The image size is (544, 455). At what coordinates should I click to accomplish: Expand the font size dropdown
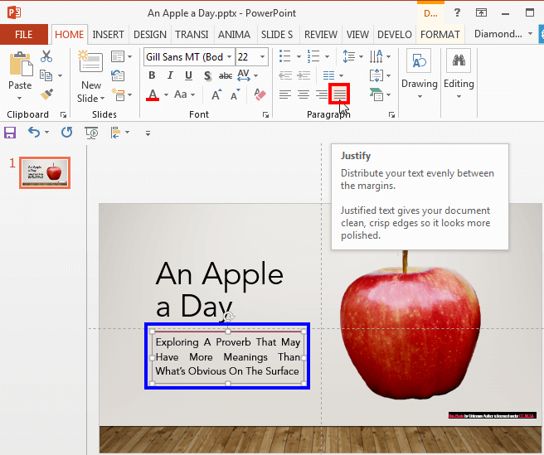(x=263, y=56)
